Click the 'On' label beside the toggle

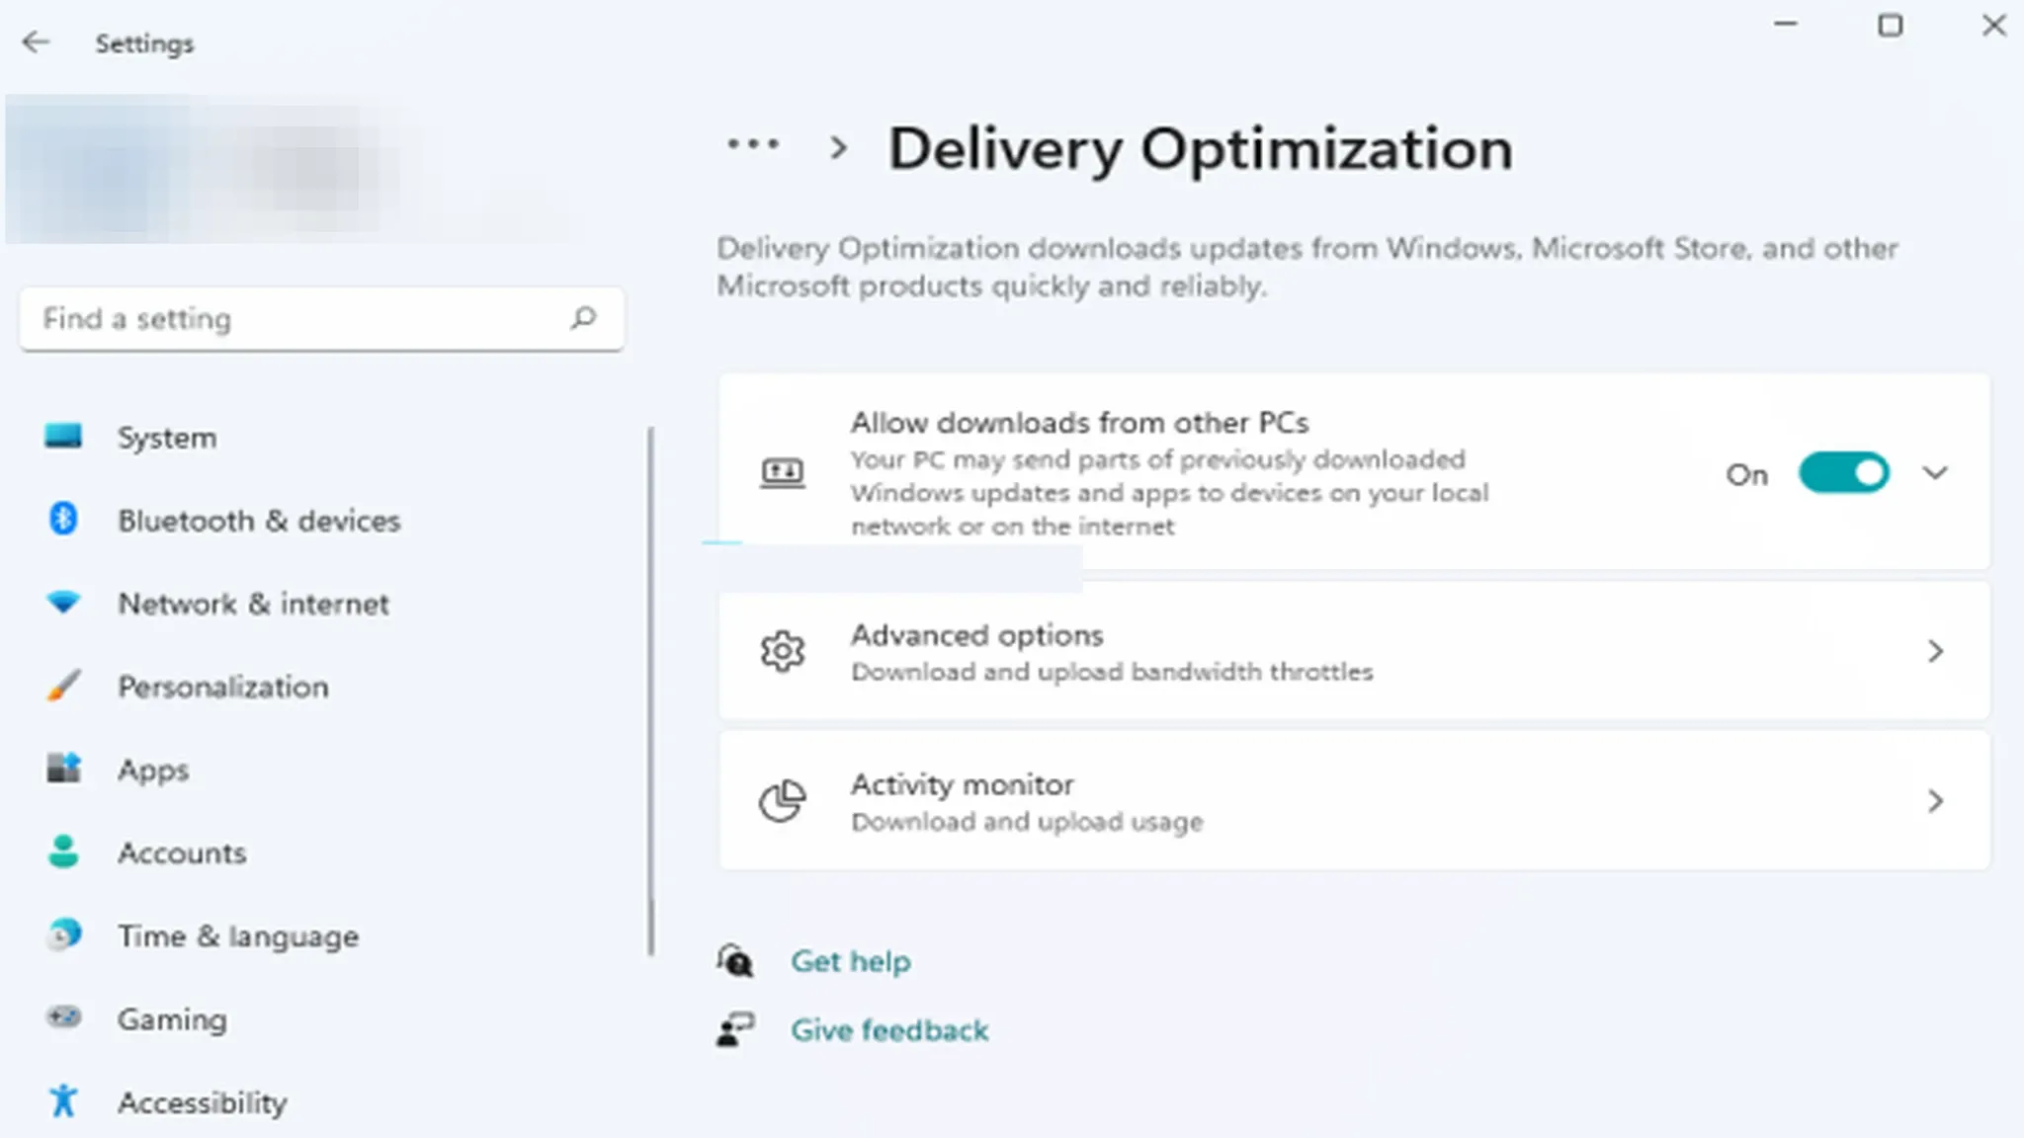pyautogui.click(x=1746, y=475)
